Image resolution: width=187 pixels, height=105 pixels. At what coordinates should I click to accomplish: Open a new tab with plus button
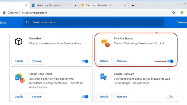[x=133, y=6]
